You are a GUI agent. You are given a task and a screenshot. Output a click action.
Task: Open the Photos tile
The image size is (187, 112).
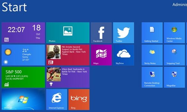68,33
